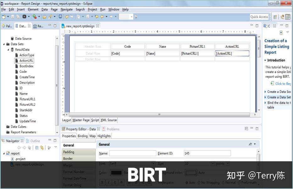293x189 pixels.
Task: Click the Open Perspective icon
Action: point(275,17)
